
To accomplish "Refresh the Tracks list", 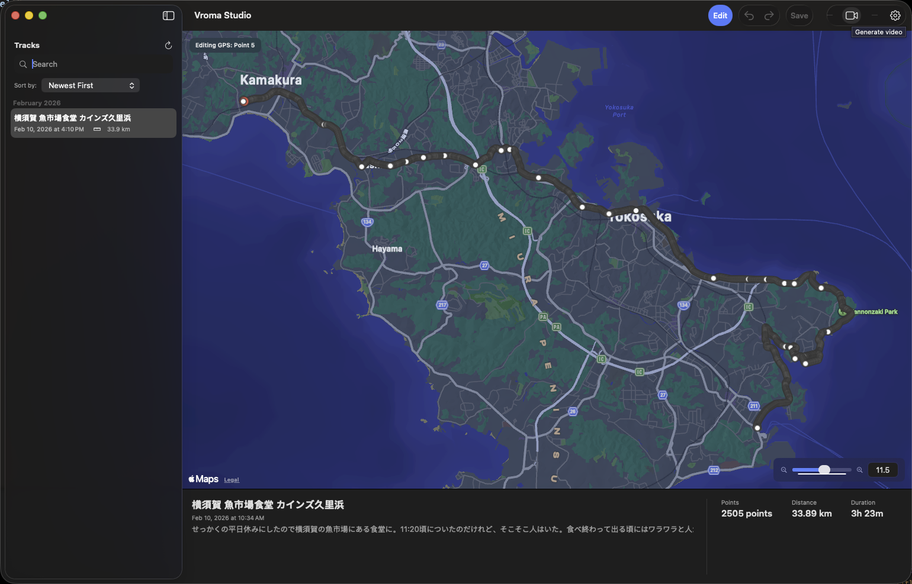I will point(168,45).
